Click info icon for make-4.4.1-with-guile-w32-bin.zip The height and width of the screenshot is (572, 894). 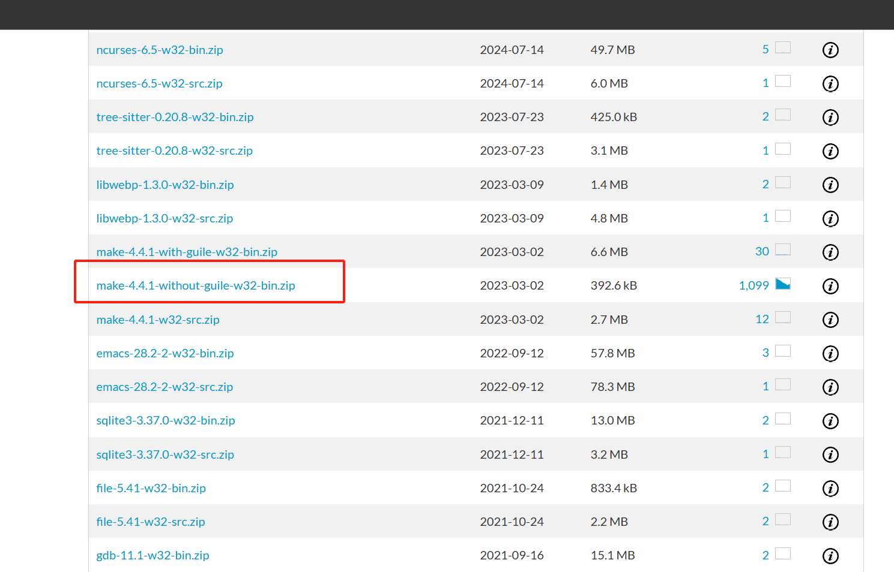[830, 252]
